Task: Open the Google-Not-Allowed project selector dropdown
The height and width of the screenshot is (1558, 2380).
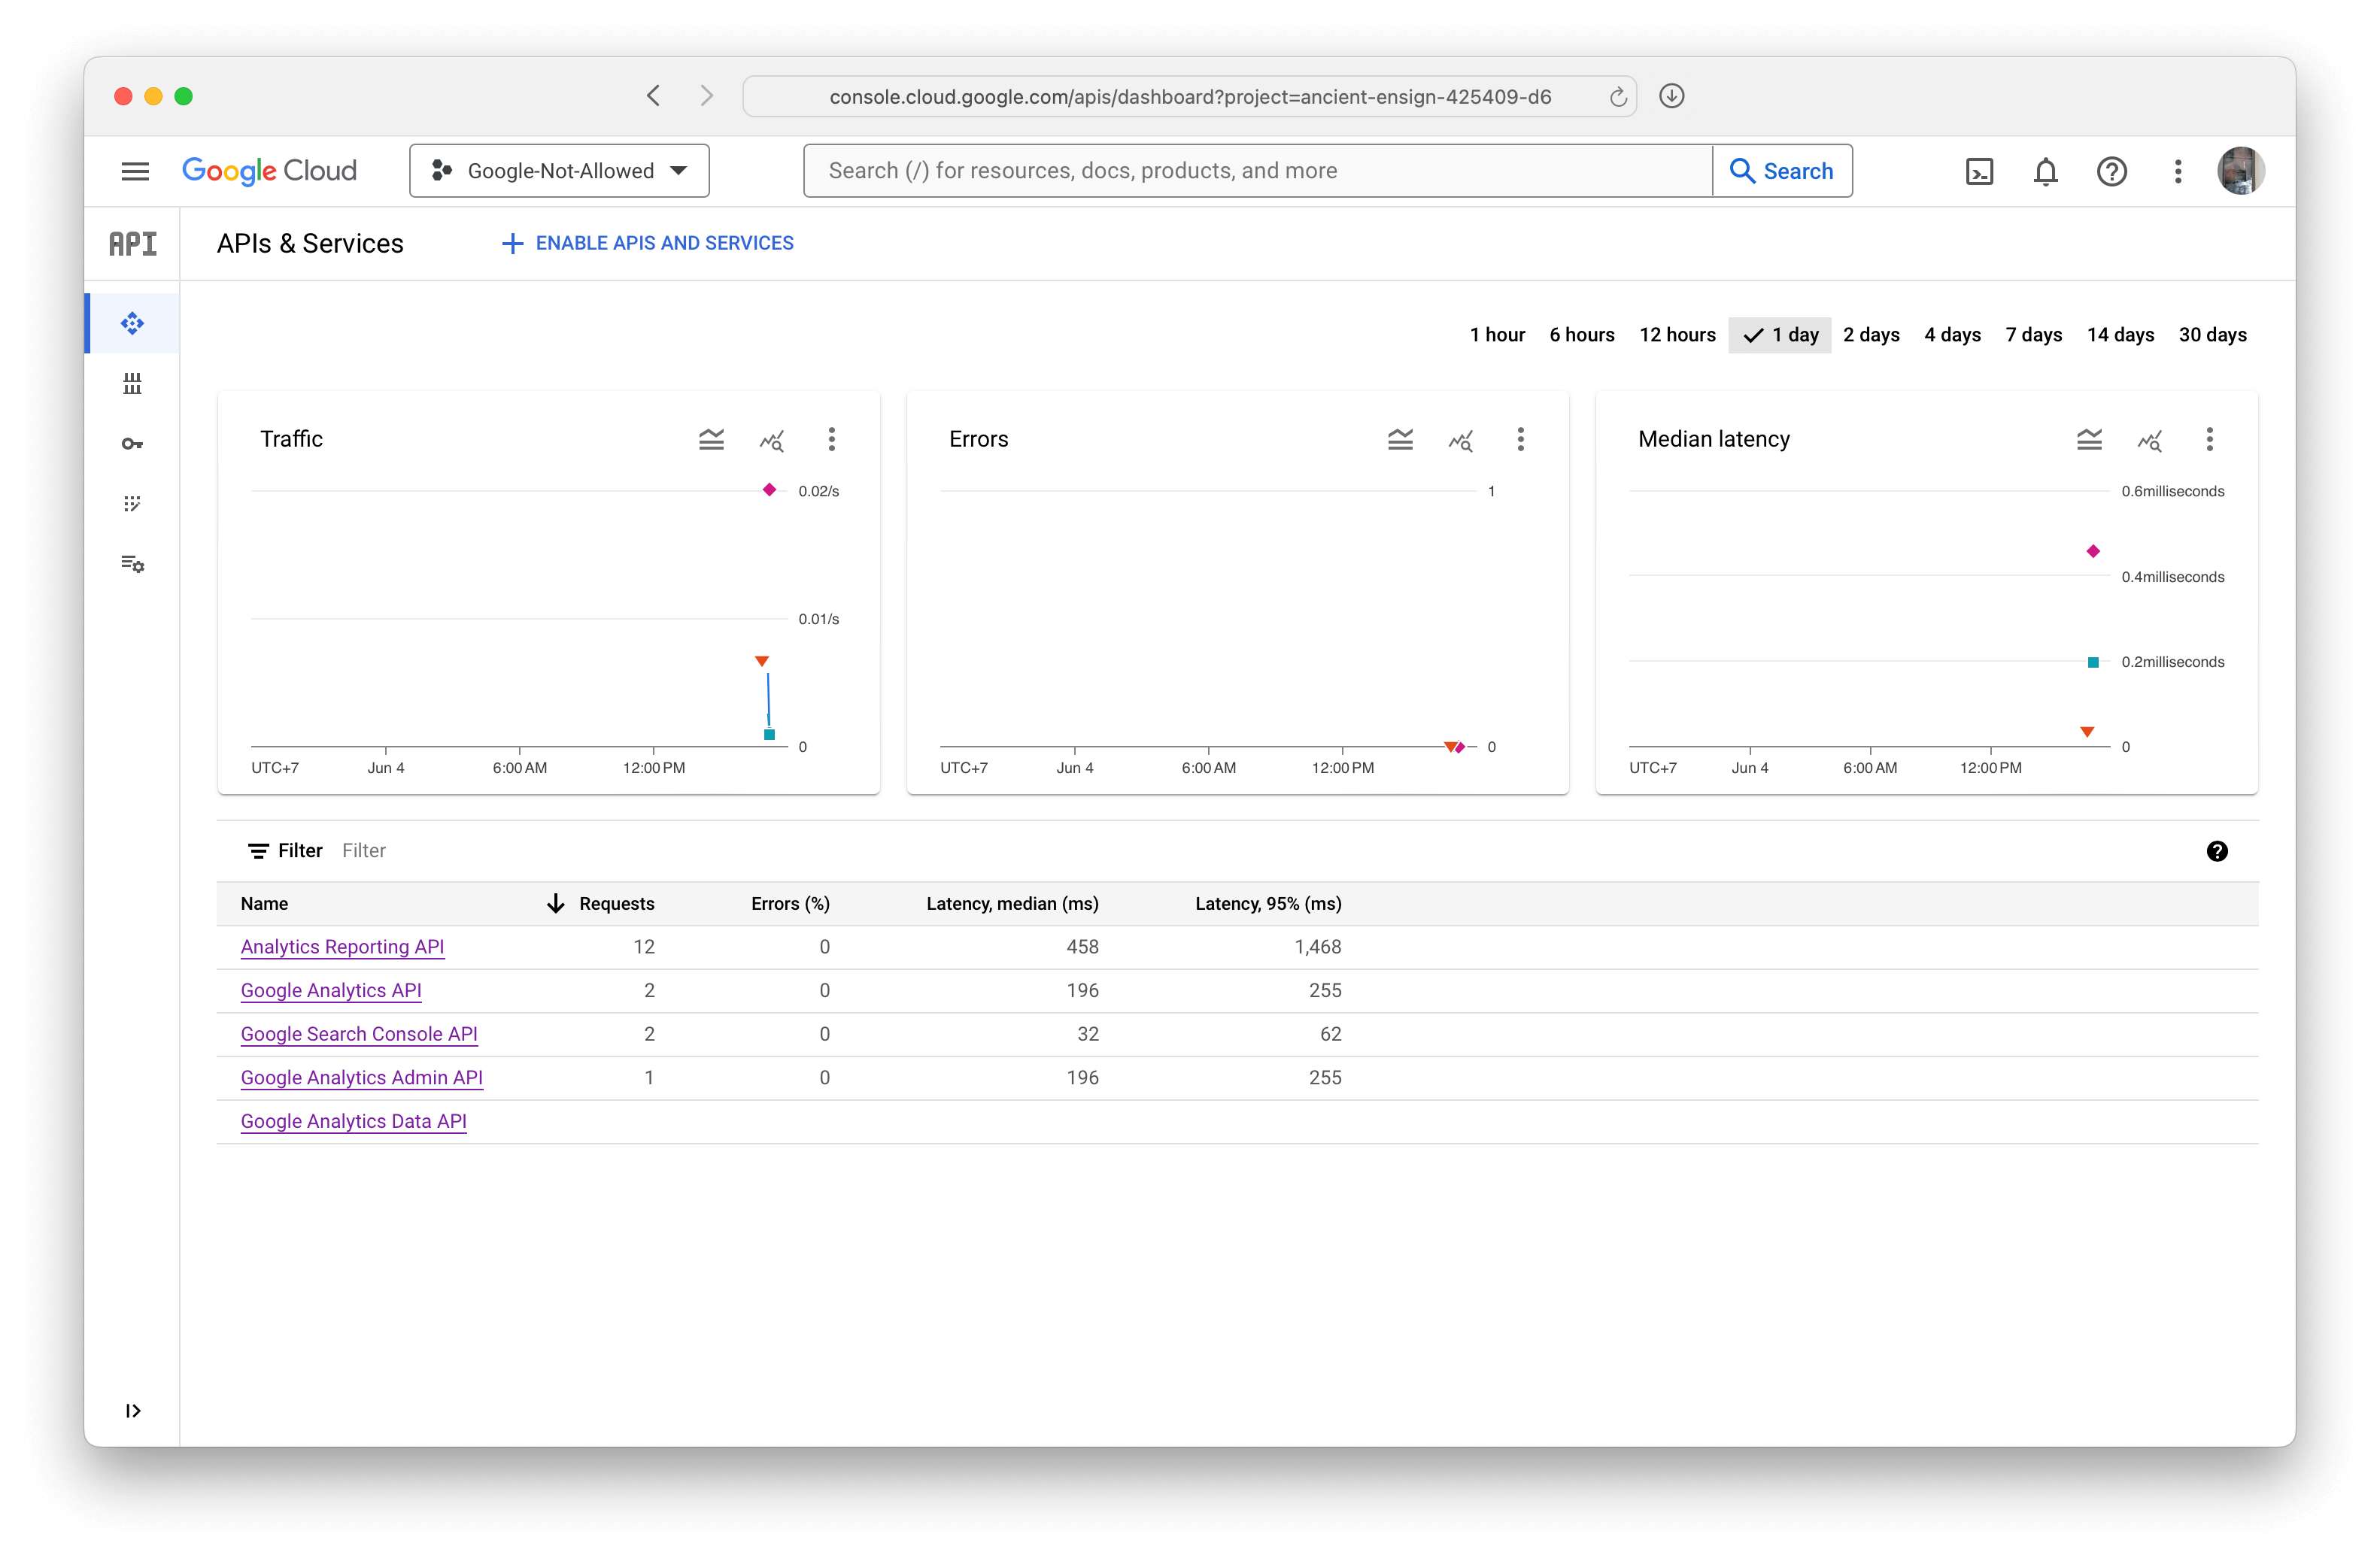Action: (559, 171)
